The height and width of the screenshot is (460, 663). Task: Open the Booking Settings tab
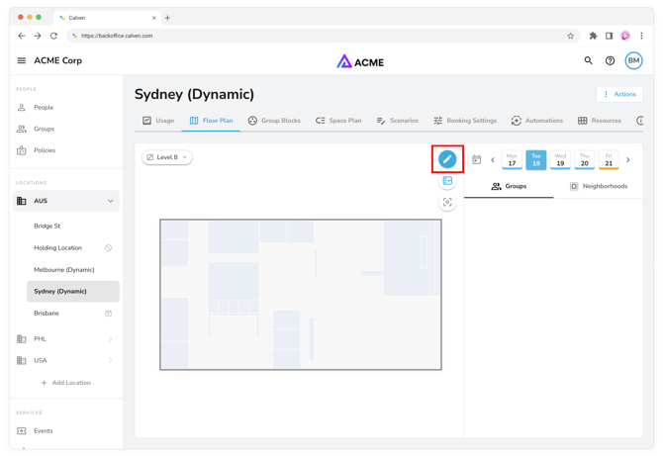(465, 121)
